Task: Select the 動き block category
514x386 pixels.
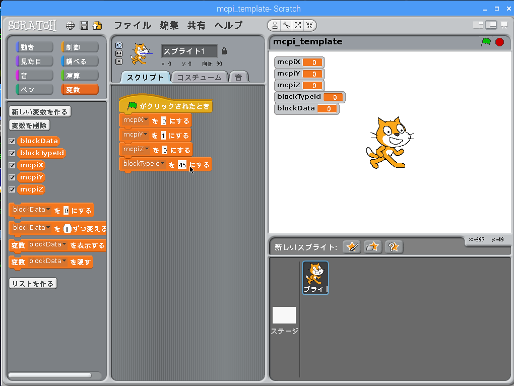Action: coord(34,47)
